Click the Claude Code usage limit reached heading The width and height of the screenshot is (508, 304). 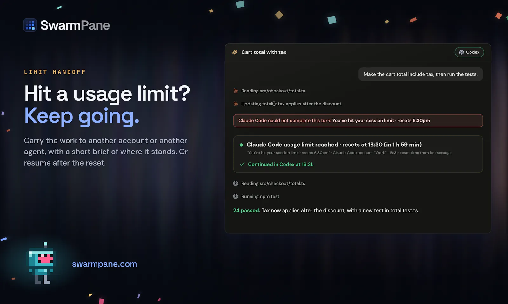pos(334,145)
